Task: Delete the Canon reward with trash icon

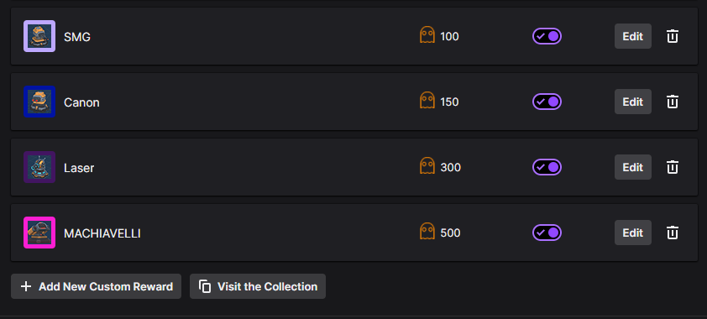Action: [673, 102]
